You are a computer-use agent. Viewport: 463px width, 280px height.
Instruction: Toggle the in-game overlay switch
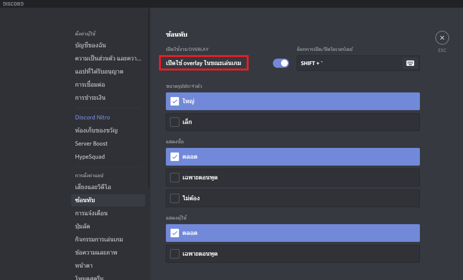pyautogui.click(x=281, y=63)
